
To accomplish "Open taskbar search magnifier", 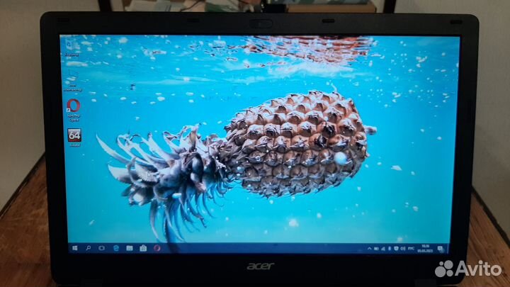I will click(88, 248).
